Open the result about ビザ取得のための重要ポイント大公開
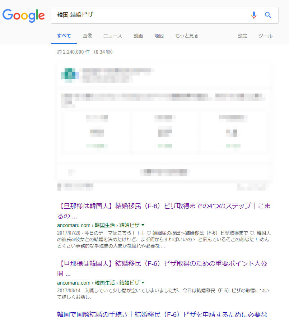The image size is (289, 317). tap(162, 268)
